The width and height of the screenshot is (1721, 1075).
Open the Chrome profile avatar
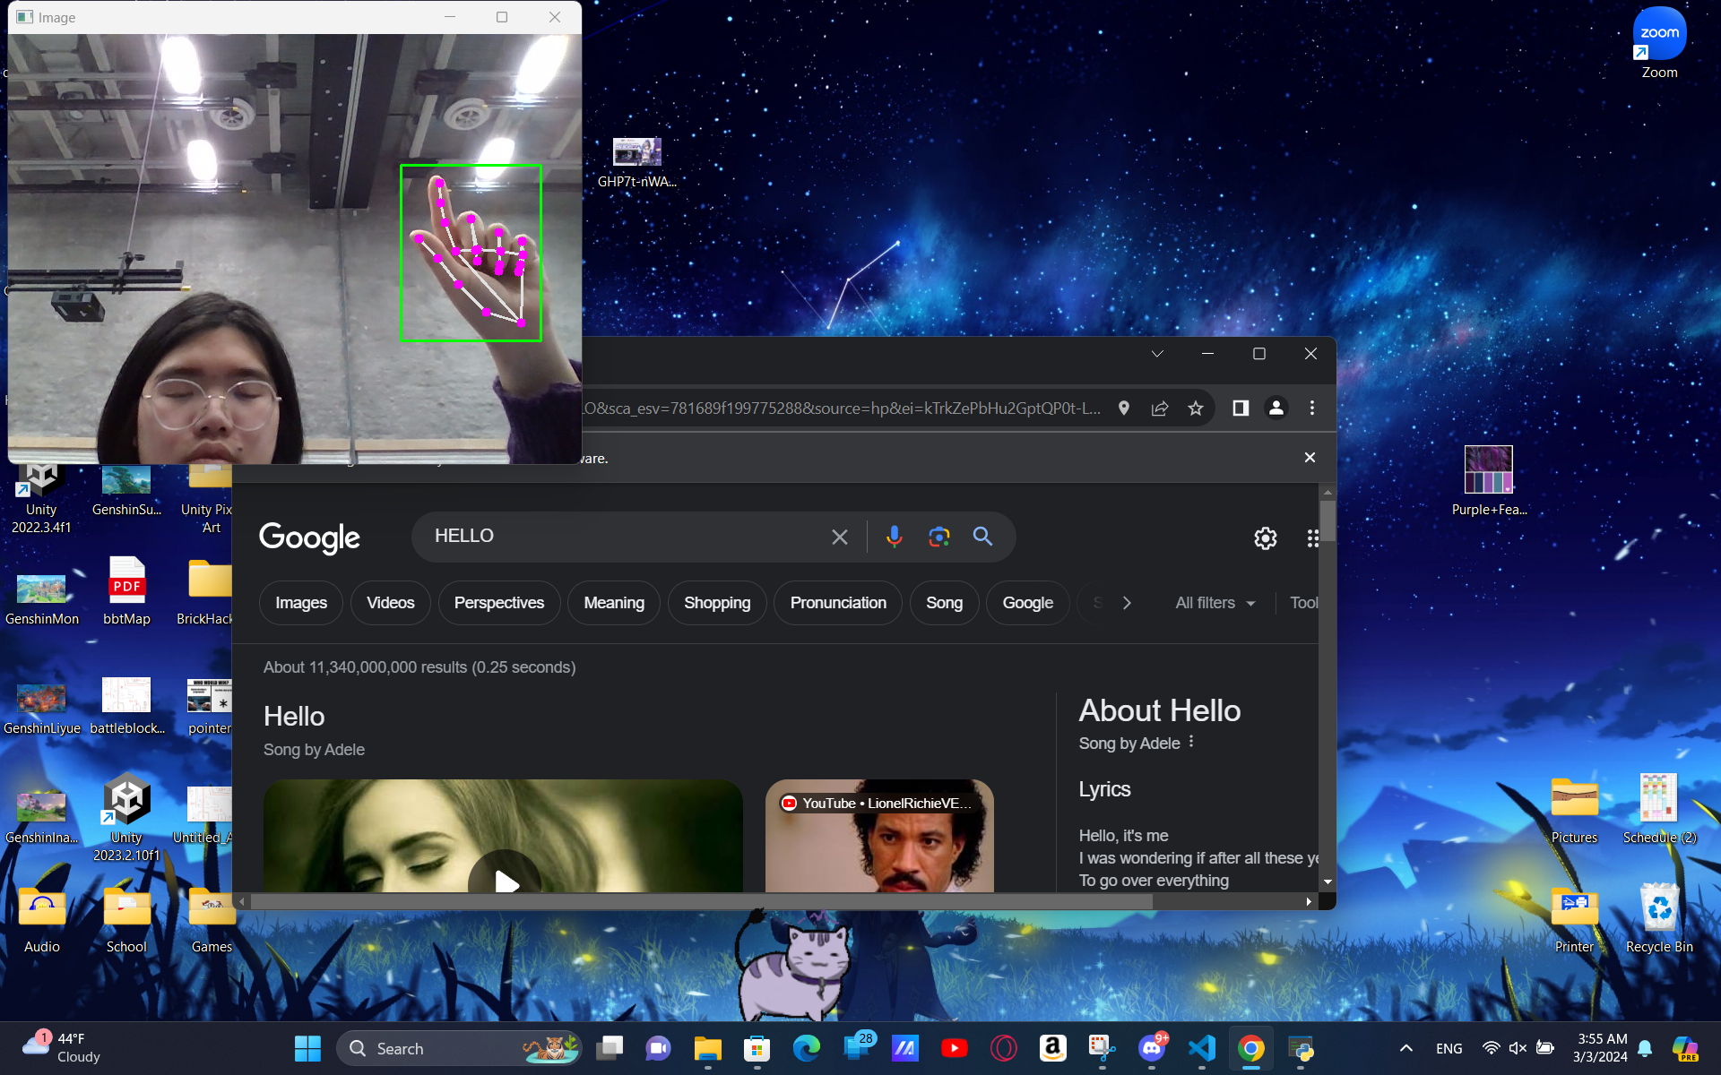(x=1276, y=408)
